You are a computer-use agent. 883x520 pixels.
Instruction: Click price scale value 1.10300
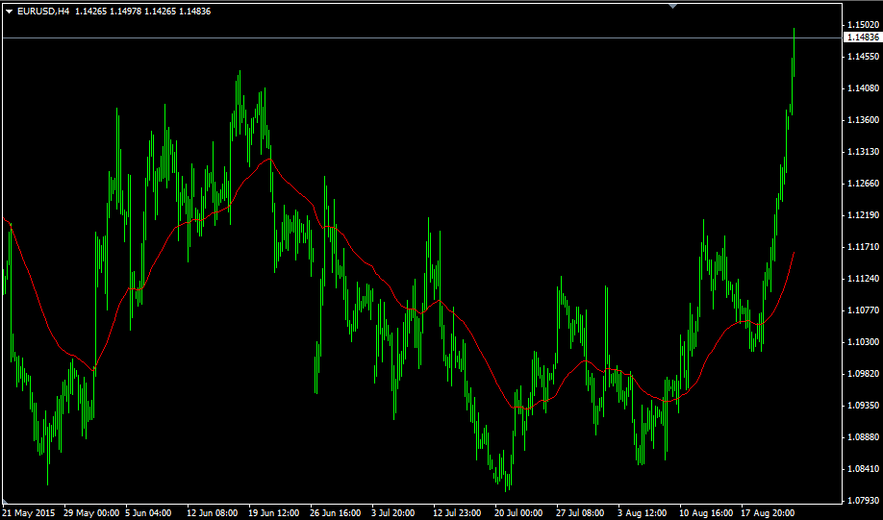(863, 341)
